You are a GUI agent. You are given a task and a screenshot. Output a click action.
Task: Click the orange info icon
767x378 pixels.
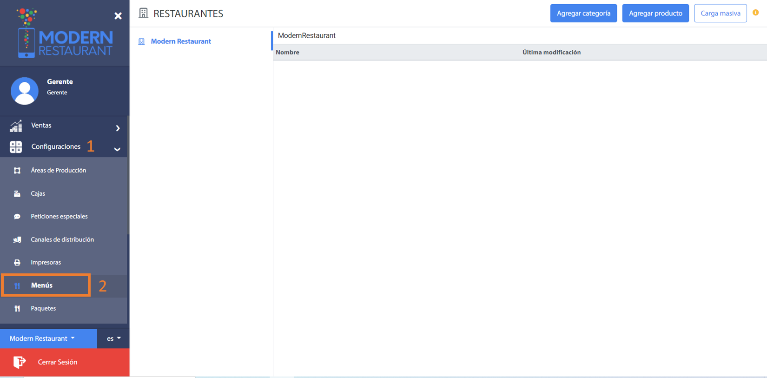coord(756,13)
